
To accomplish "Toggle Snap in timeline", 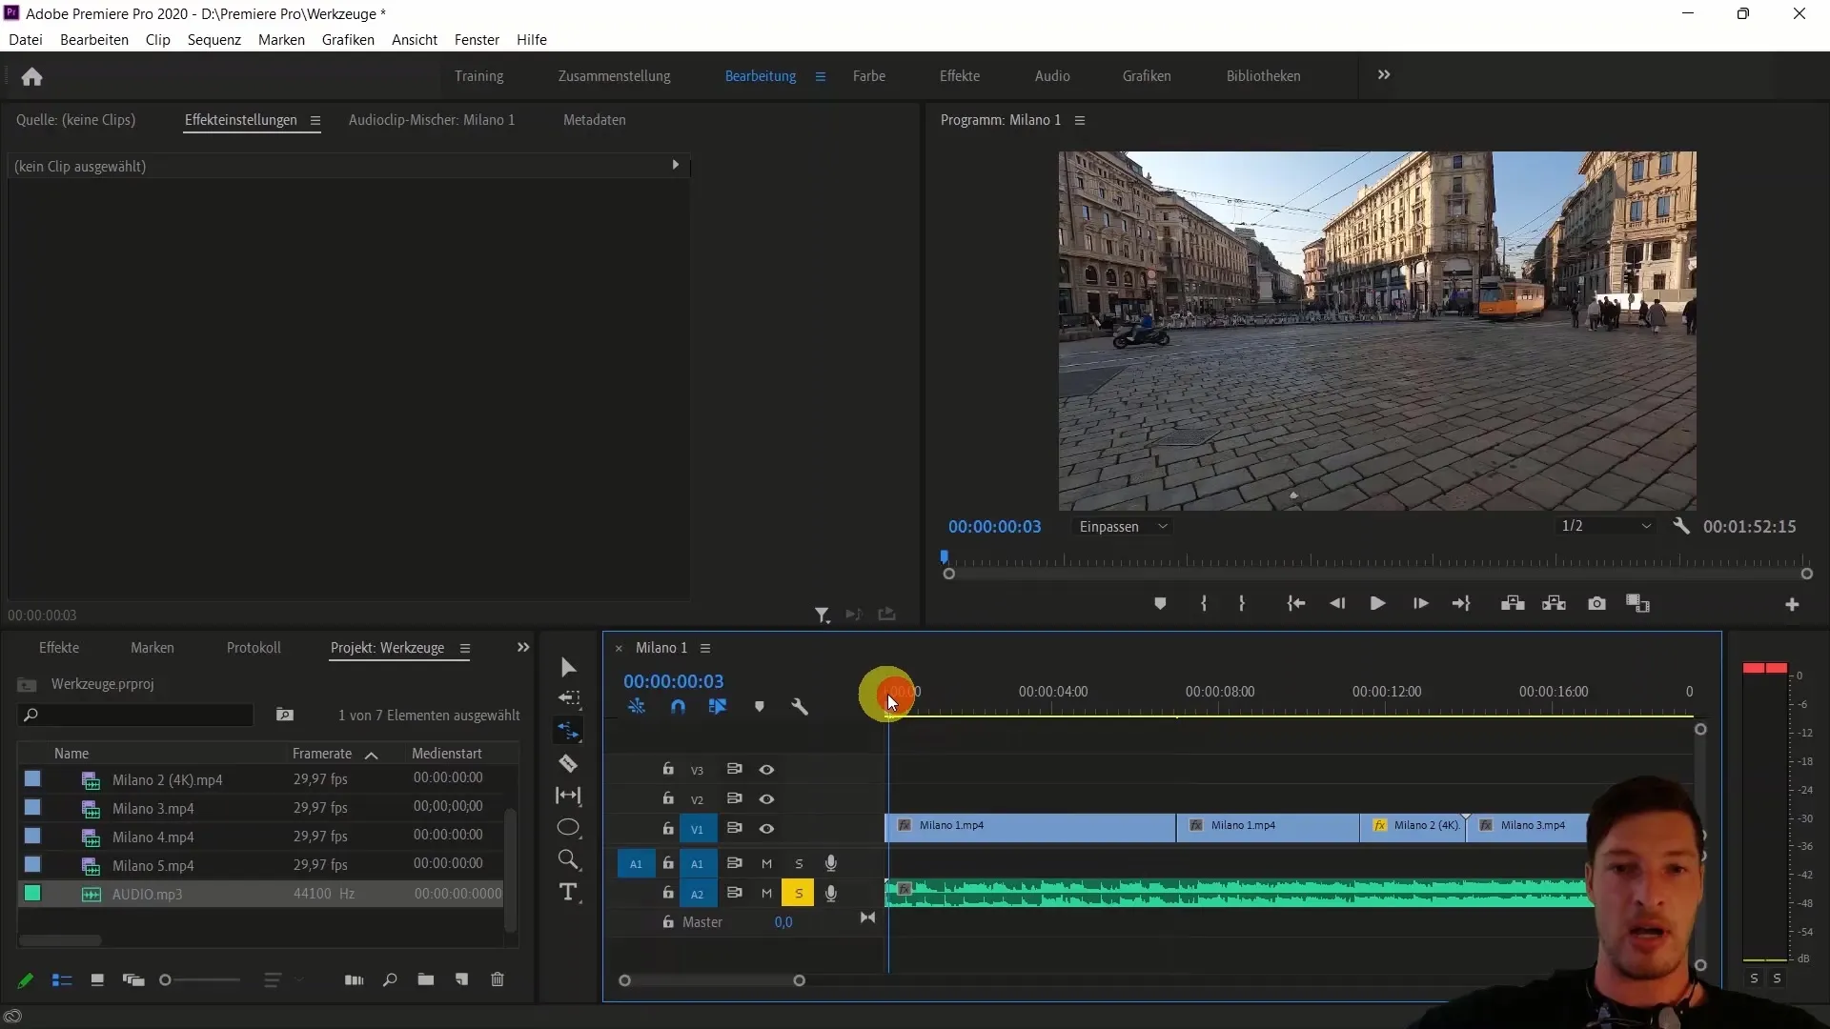I will pos(678,707).
